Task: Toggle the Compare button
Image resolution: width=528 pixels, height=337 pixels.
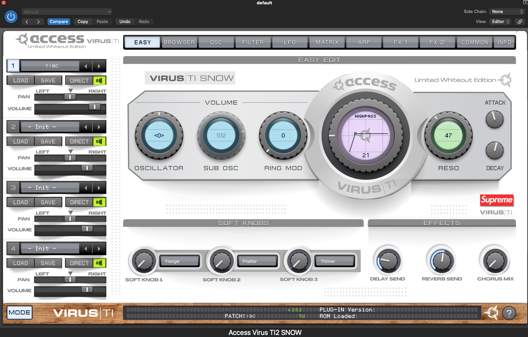Action: [59, 21]
